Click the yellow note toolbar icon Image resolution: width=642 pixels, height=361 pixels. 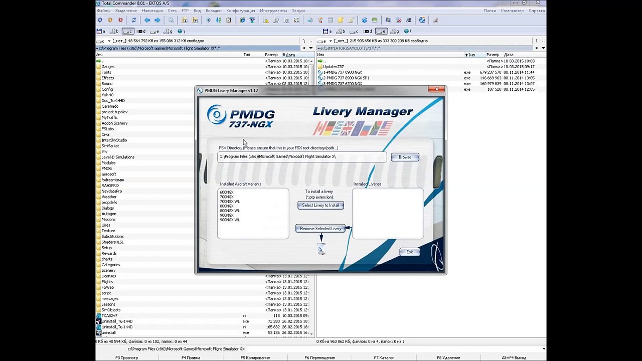(341, 20)
